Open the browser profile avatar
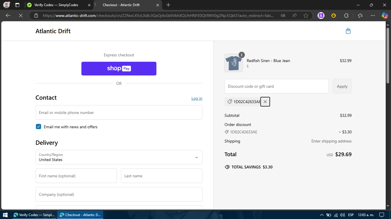 (x=7, y=5)
